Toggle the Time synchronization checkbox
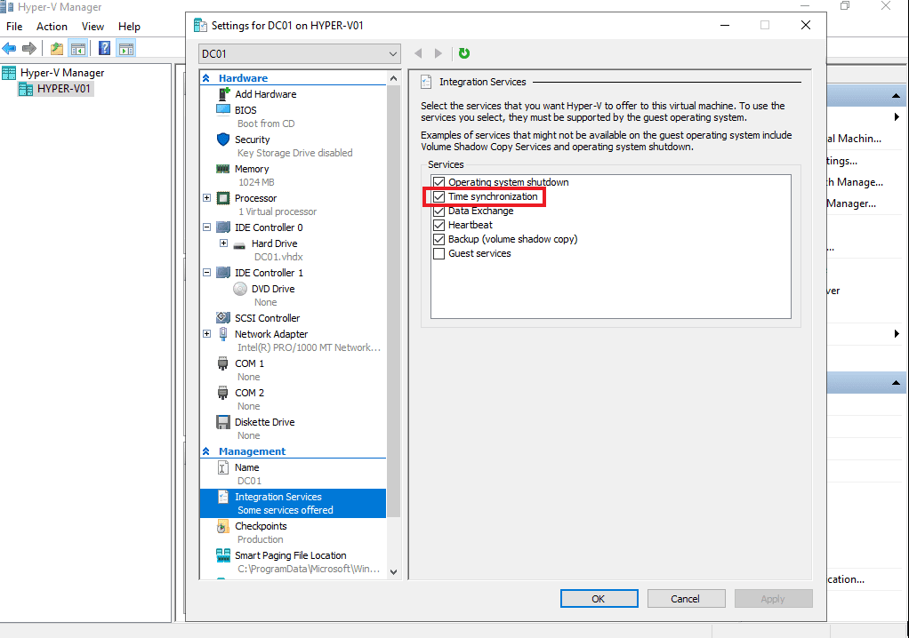Screen dimensions: 909x638 tap(438, 197)
